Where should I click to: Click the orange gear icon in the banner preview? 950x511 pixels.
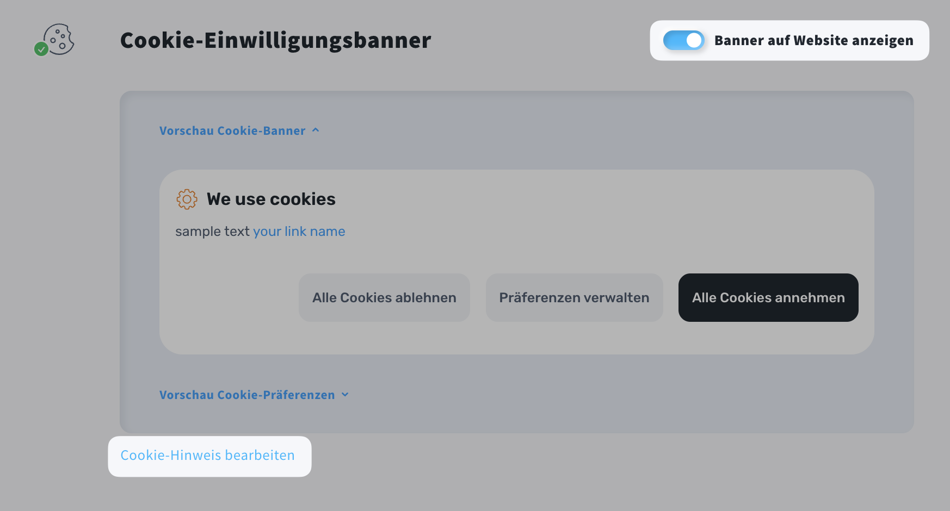187,200
